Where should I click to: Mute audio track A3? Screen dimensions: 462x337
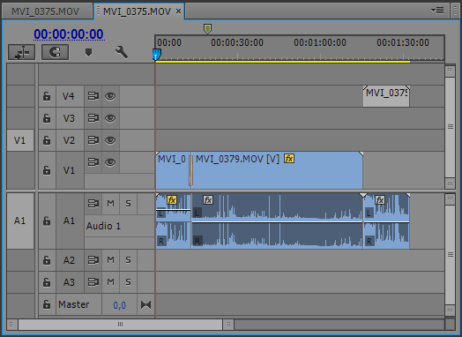[x=110, y=282]
